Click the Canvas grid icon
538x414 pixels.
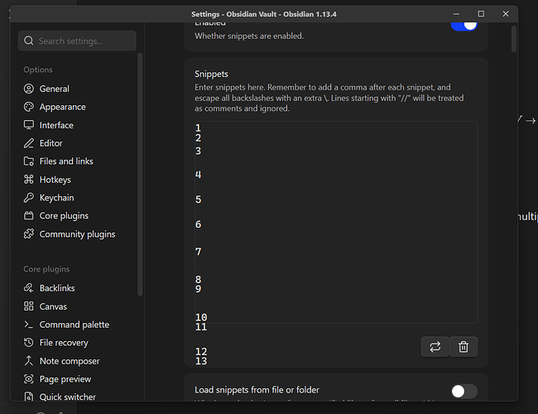(x=29, y=306)
